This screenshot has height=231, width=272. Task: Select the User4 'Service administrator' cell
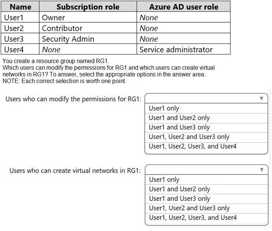183,49
